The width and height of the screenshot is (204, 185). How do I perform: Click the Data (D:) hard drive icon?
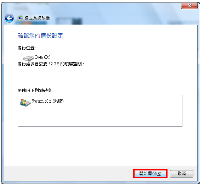coord(28,58)
